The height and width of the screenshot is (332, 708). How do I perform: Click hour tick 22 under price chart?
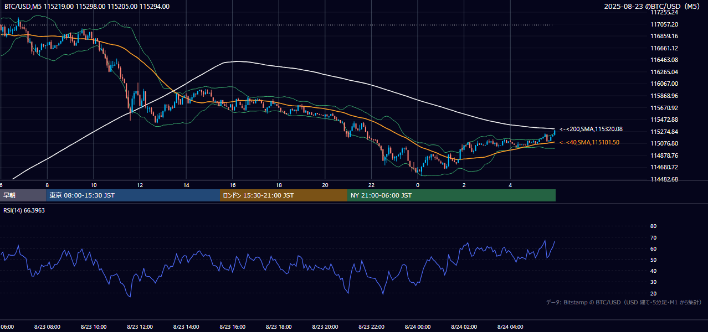tap(372, 185)
